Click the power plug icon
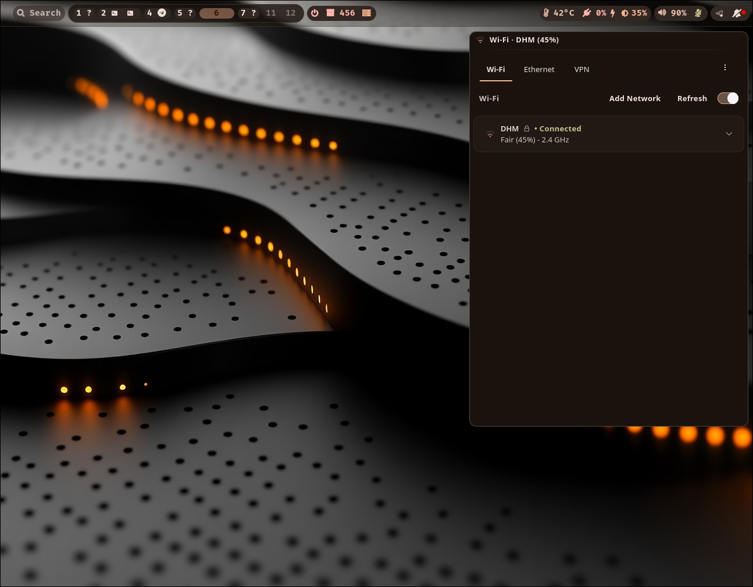The height and width of the screenshot is (587, 753). 587,13
